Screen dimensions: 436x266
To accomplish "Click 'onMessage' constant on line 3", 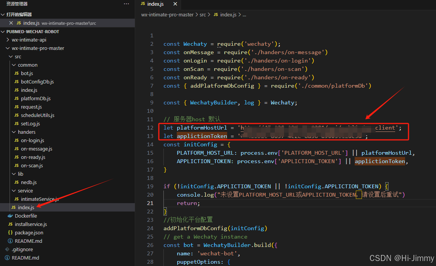I will coord(199,53).
